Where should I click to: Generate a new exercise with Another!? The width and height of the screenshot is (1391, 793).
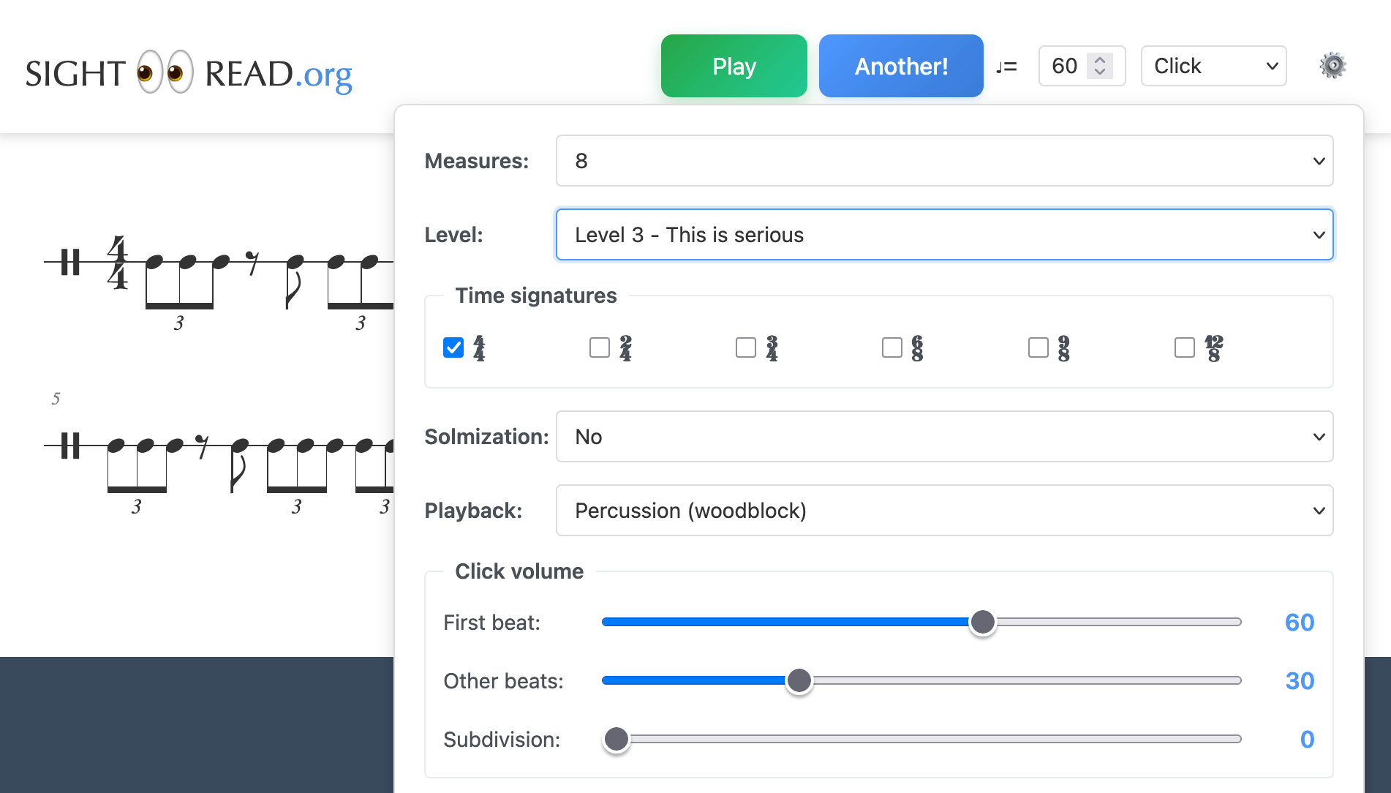point(901,66)
